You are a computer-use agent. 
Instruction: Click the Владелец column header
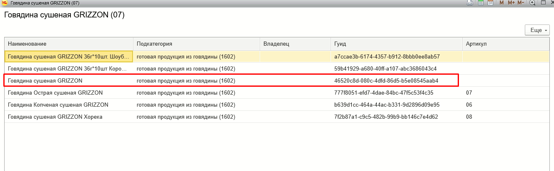(295, 44)
